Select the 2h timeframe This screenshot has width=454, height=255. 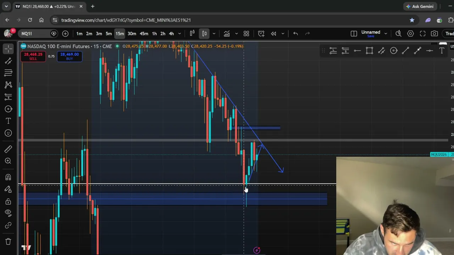[163, 34]
